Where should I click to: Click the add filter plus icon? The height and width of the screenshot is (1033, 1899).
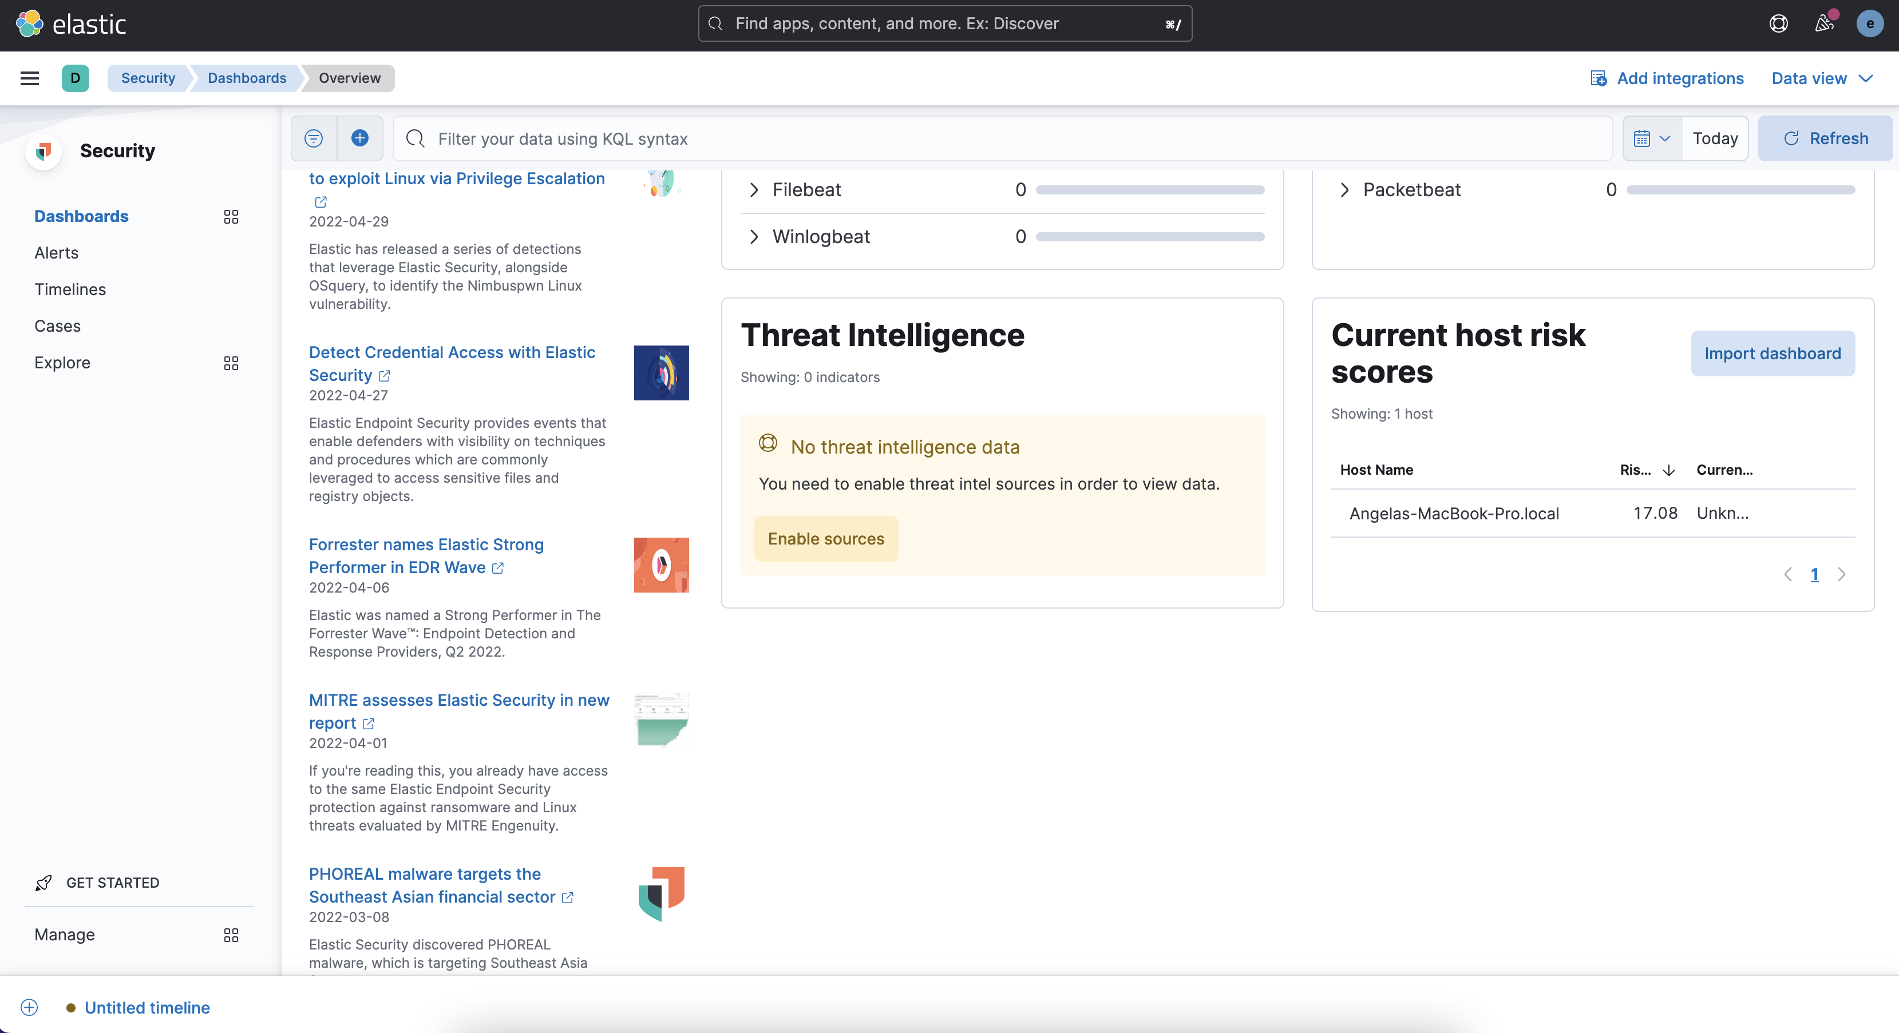click(x=360, y=138)
